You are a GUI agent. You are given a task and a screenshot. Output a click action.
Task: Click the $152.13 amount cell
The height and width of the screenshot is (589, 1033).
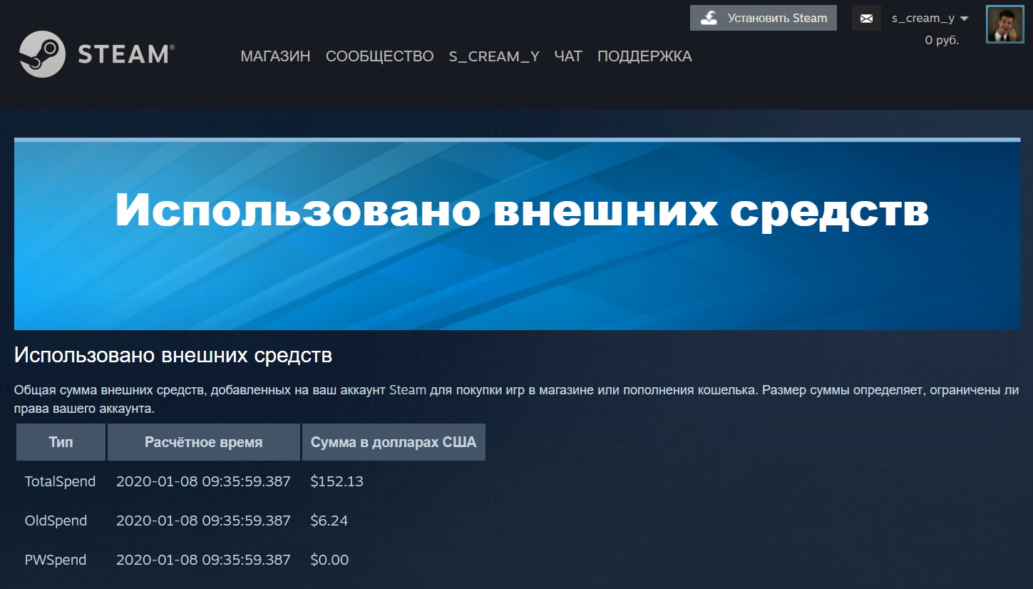click(336, 481)
